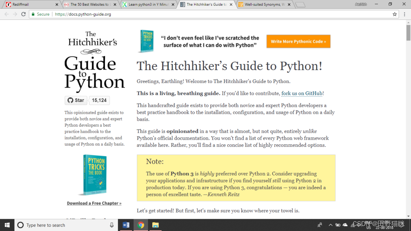Image resolution: width=411 pixels, height=231 pixels.
Task: Close the Well-suited Synonyms tab
Action: (289, 5)
